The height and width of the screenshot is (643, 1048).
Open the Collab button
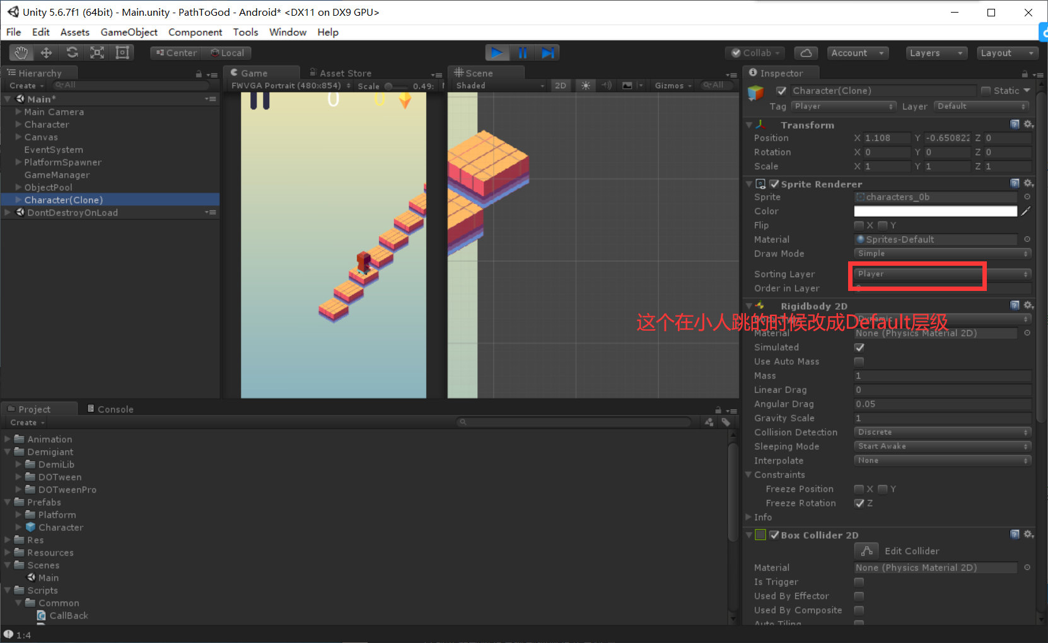pos(755,53)
